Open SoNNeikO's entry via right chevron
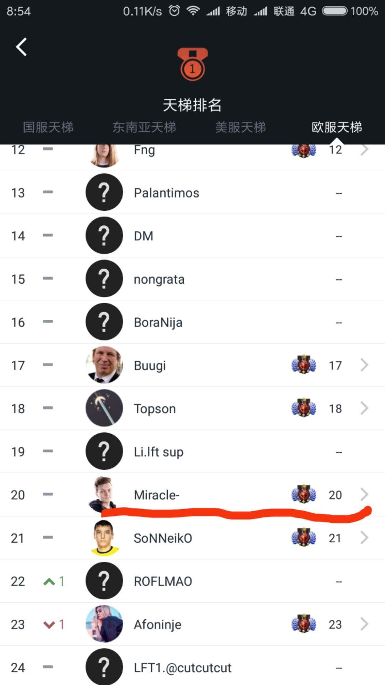This screenshot has width=385, height=685. click(x=364, y=538)
